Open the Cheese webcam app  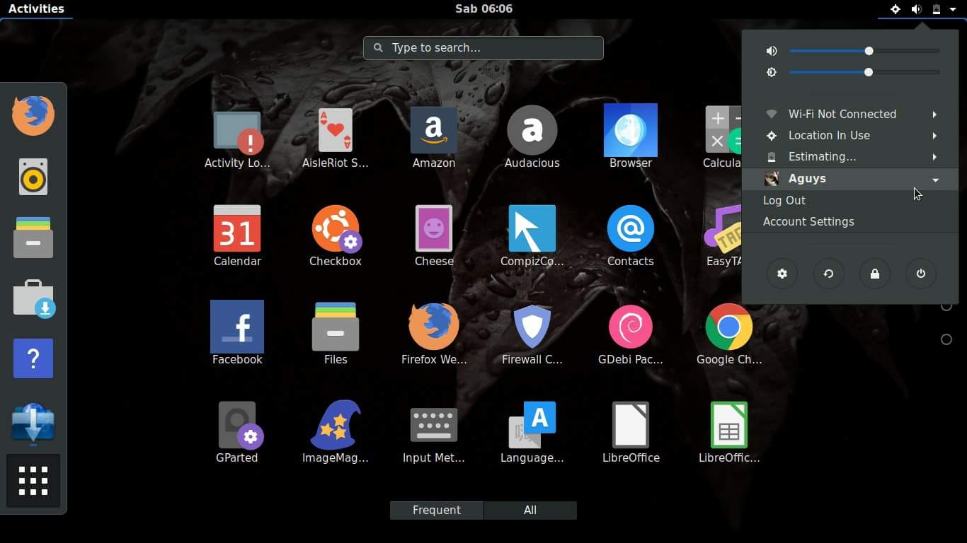pos(434,228)
